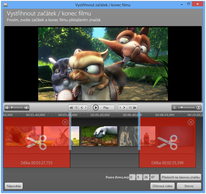Step back 1 frame button
Image resolution: width=206 pixels, height=194 pixels.
(84, 108)
